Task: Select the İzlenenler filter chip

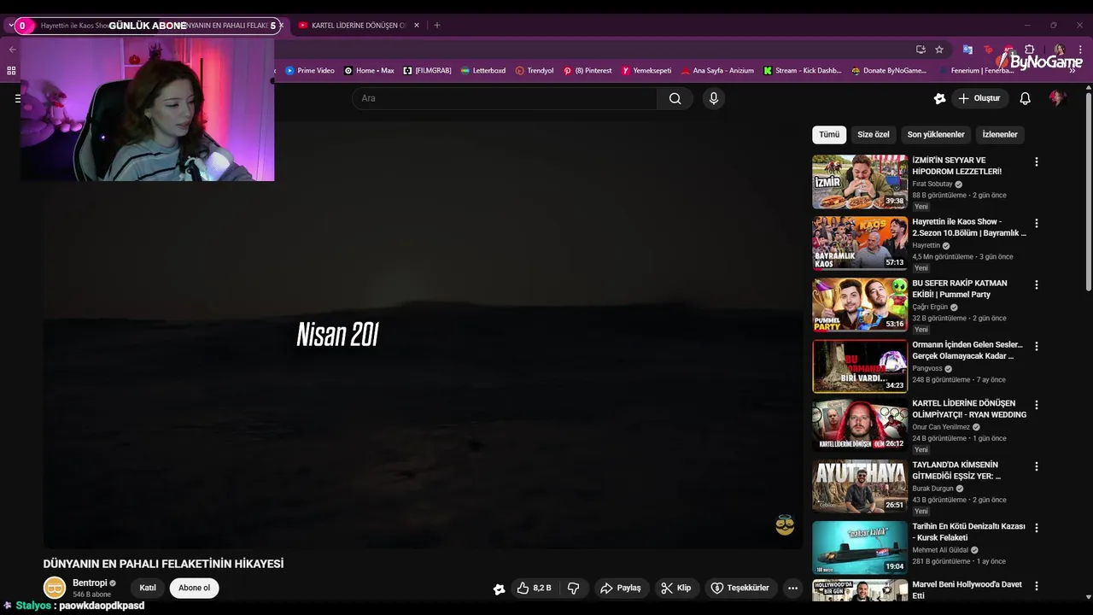Action: pos(1000,135)
